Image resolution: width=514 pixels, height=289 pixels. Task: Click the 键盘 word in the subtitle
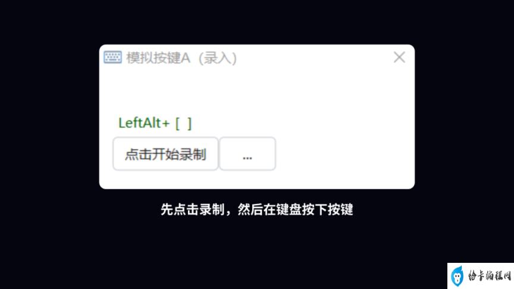289,209
